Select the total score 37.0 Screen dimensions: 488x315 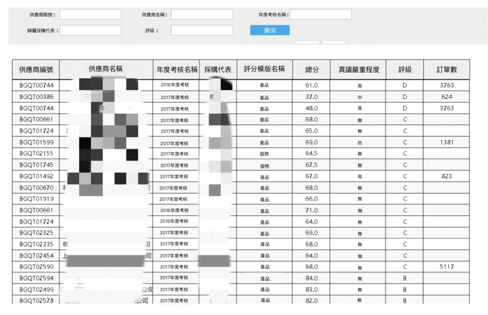[312, 97]
